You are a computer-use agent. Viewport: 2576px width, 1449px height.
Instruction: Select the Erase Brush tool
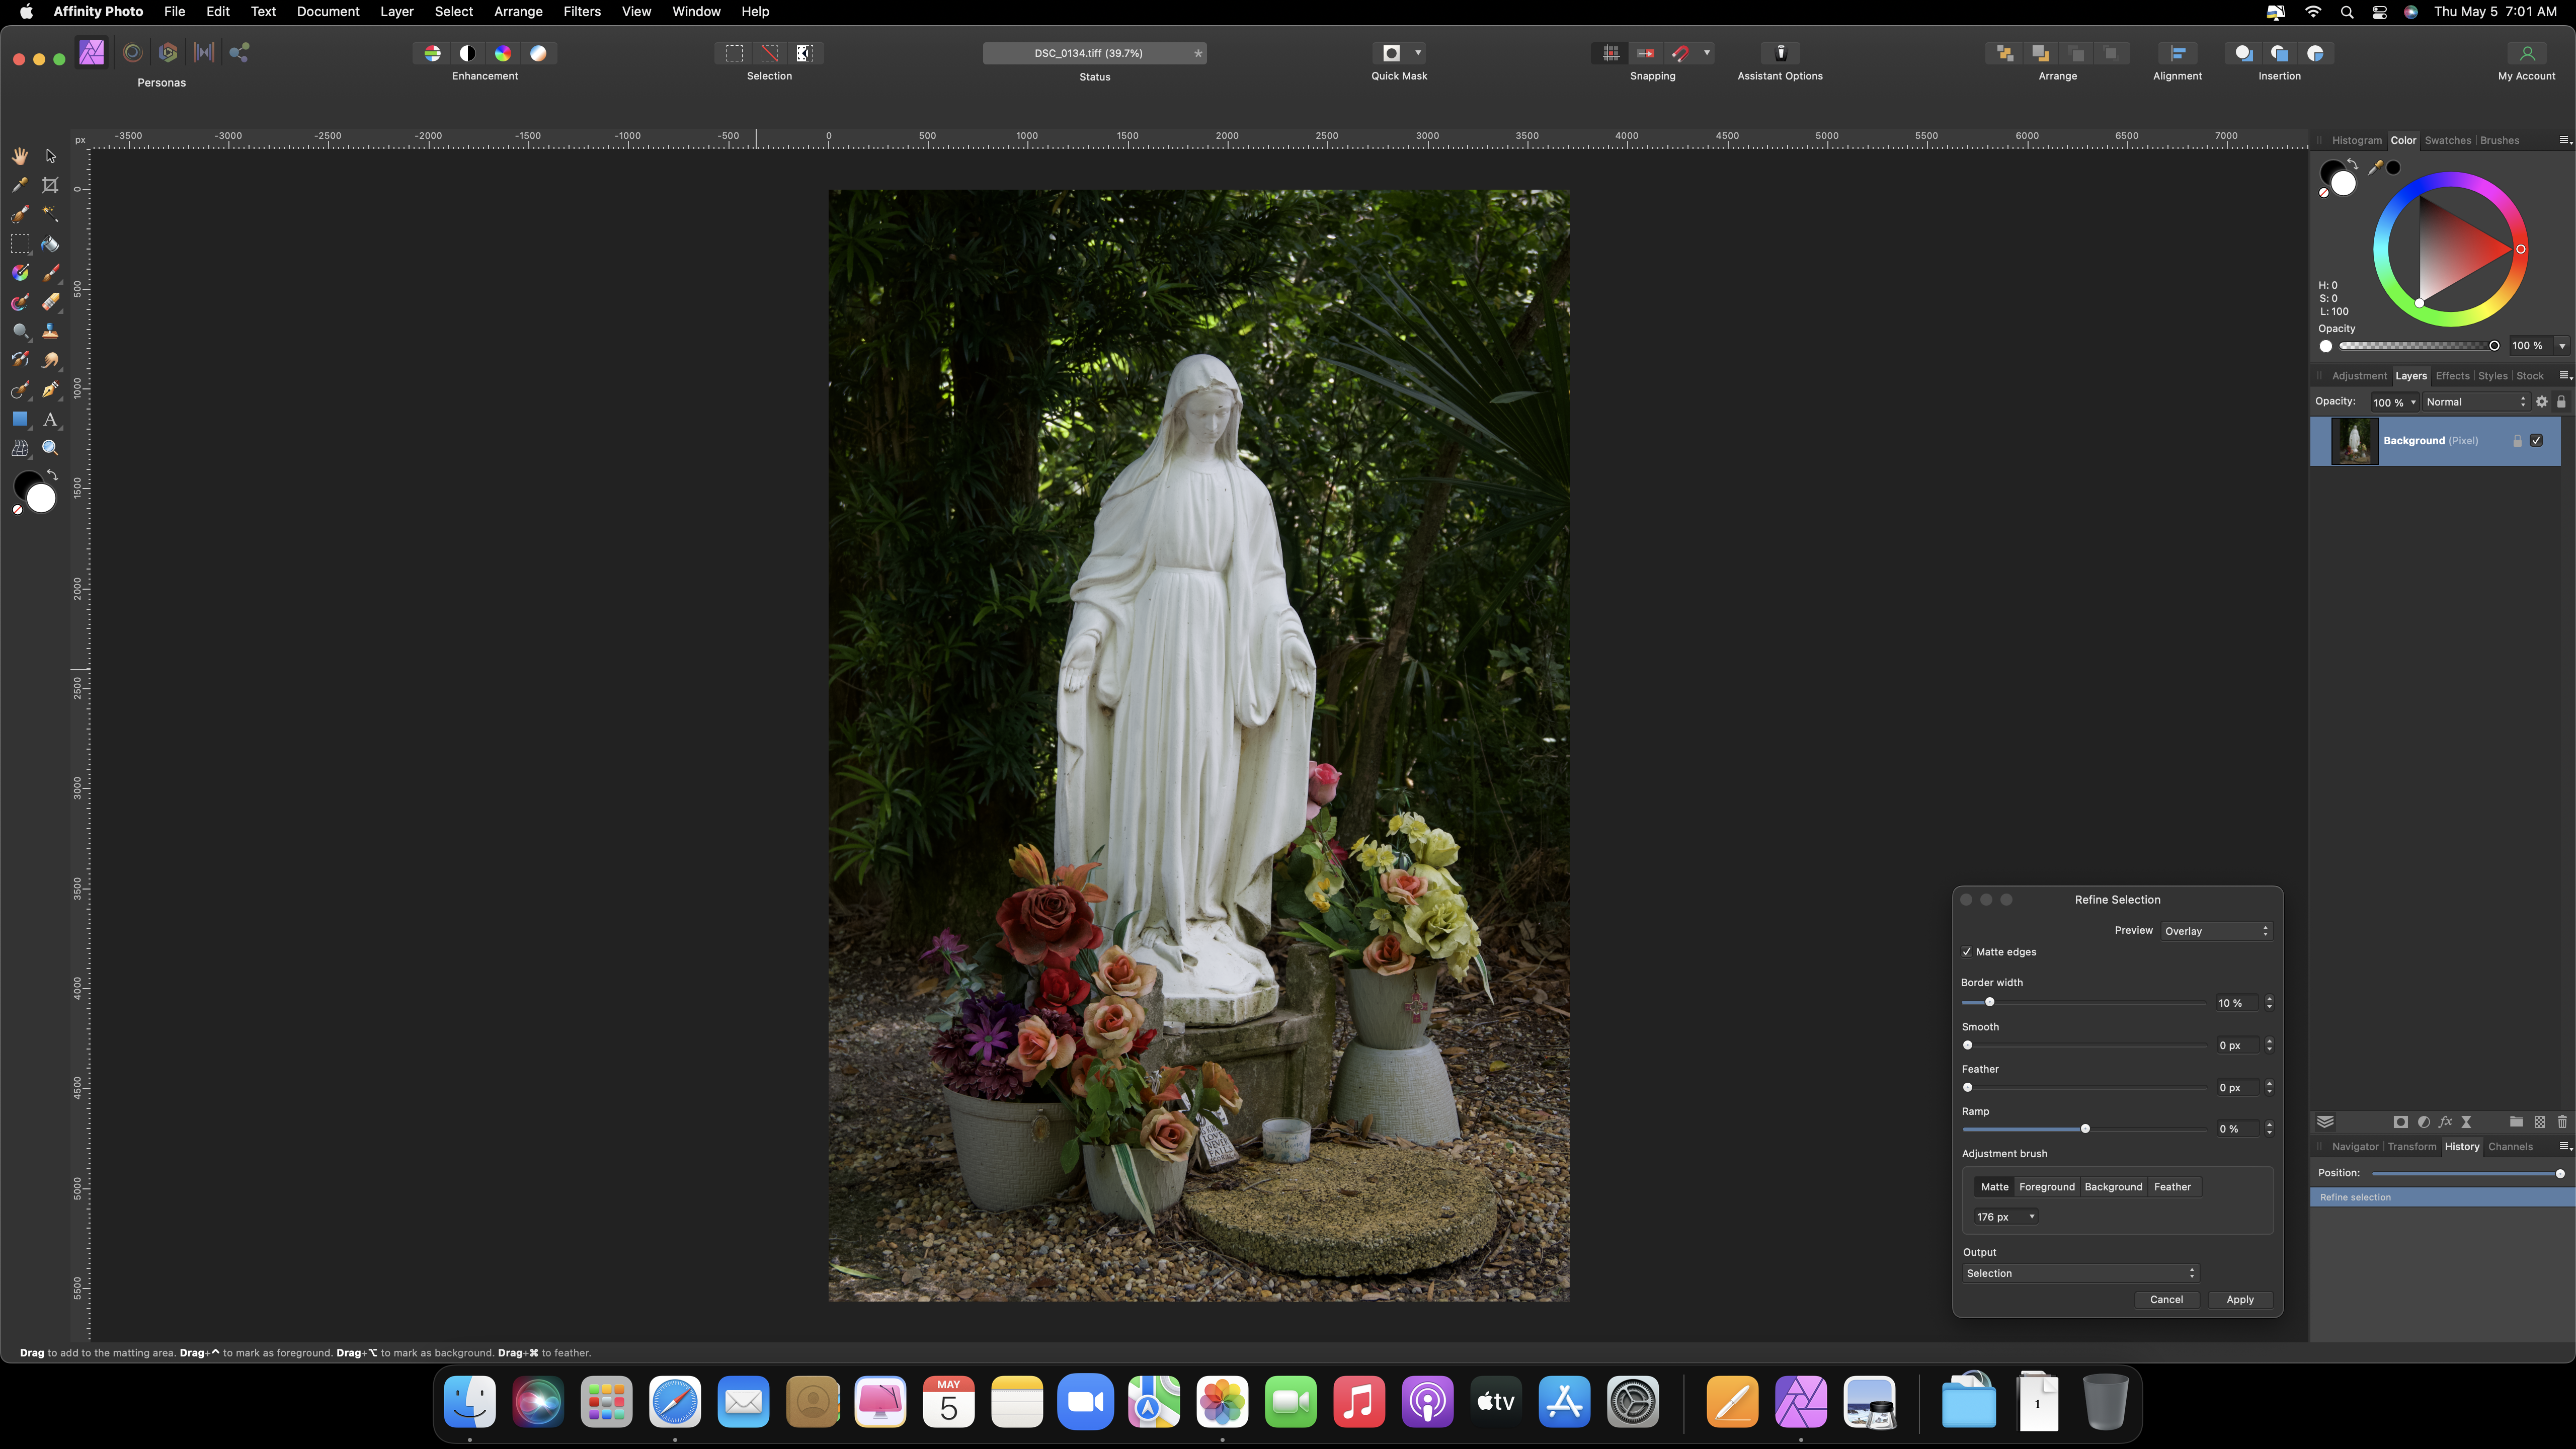click(x=50, y=302)
